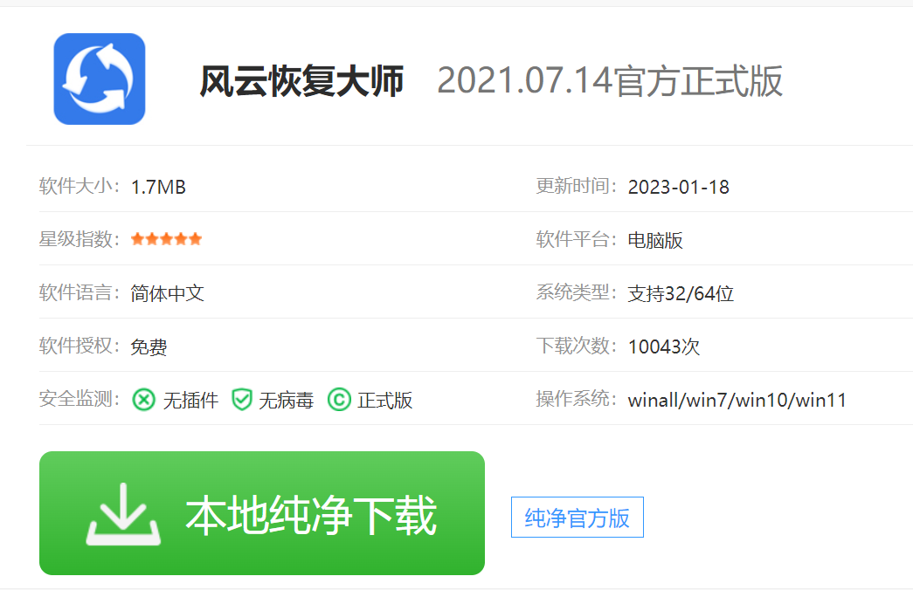913x590 pixels.
Task: Click the 无插件 circle-X badge icon
Action: click(x=143, y=400)
